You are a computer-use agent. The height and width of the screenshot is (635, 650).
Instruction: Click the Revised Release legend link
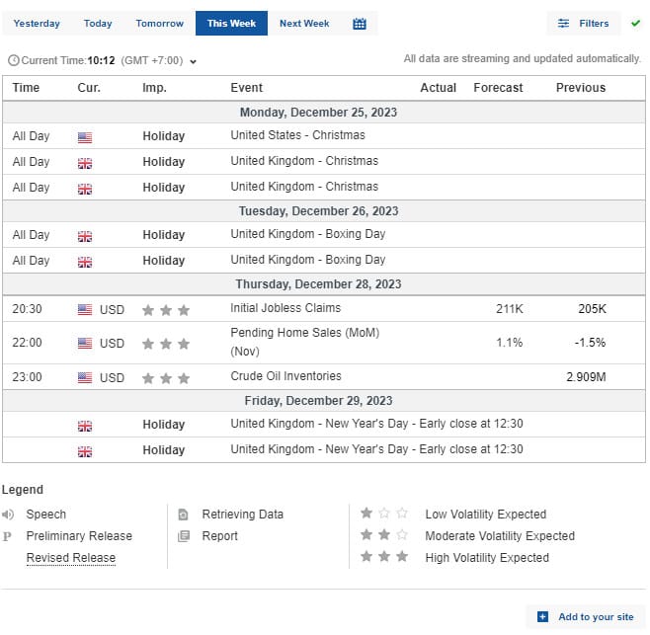[71, 558]
